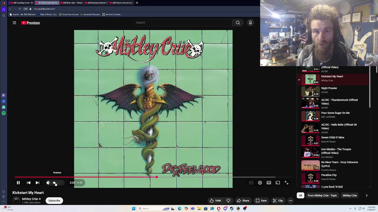Switch to They're not even trying tab
378x212 pixels.
click(122, 3)
